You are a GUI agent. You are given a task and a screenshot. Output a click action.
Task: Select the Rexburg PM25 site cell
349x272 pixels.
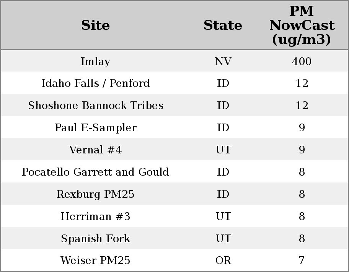click(95, 194)
